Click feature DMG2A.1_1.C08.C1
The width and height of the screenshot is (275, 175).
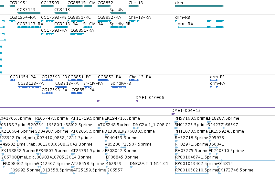136,128
